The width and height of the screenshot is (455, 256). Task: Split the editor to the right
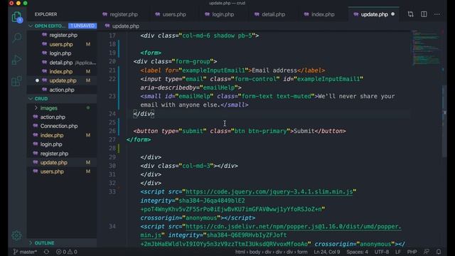pos(424,14)
